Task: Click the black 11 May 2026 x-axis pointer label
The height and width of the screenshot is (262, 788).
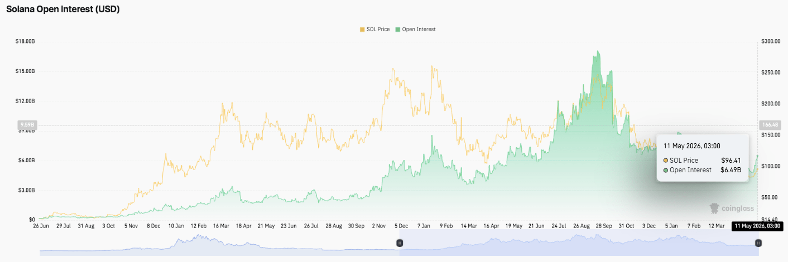Action: click(x=757, y=226)
